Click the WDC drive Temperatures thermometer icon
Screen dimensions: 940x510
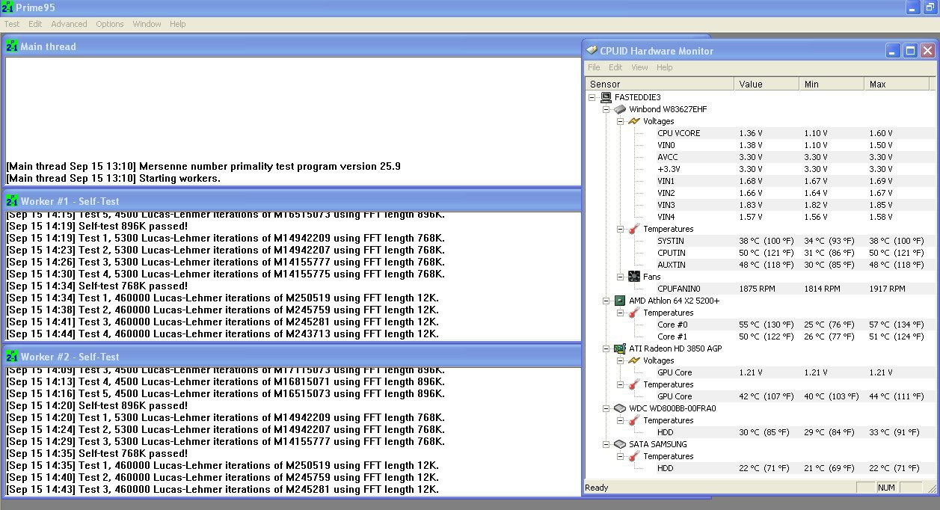pos(633,420)
